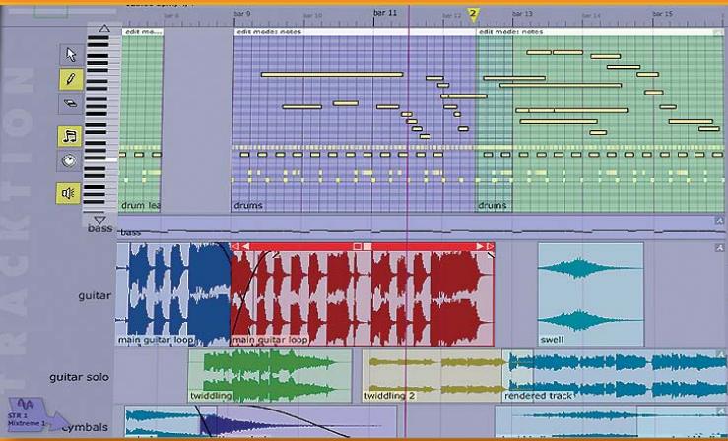Select the purple drums MIDI clip label
The image size is (728, 441).
pos(248,205)
